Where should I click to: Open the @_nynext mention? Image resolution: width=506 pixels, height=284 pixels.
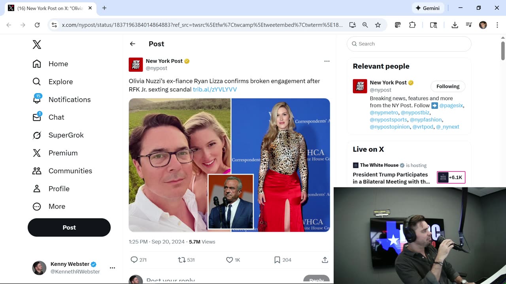(447, 127)
